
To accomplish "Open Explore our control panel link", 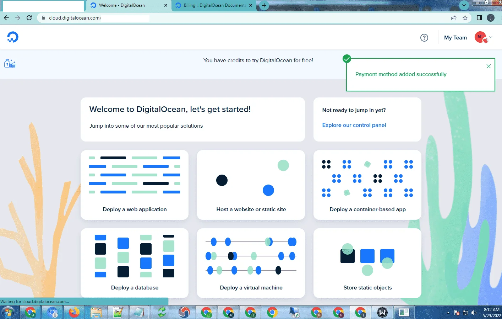I will click(x=354, y=125).
